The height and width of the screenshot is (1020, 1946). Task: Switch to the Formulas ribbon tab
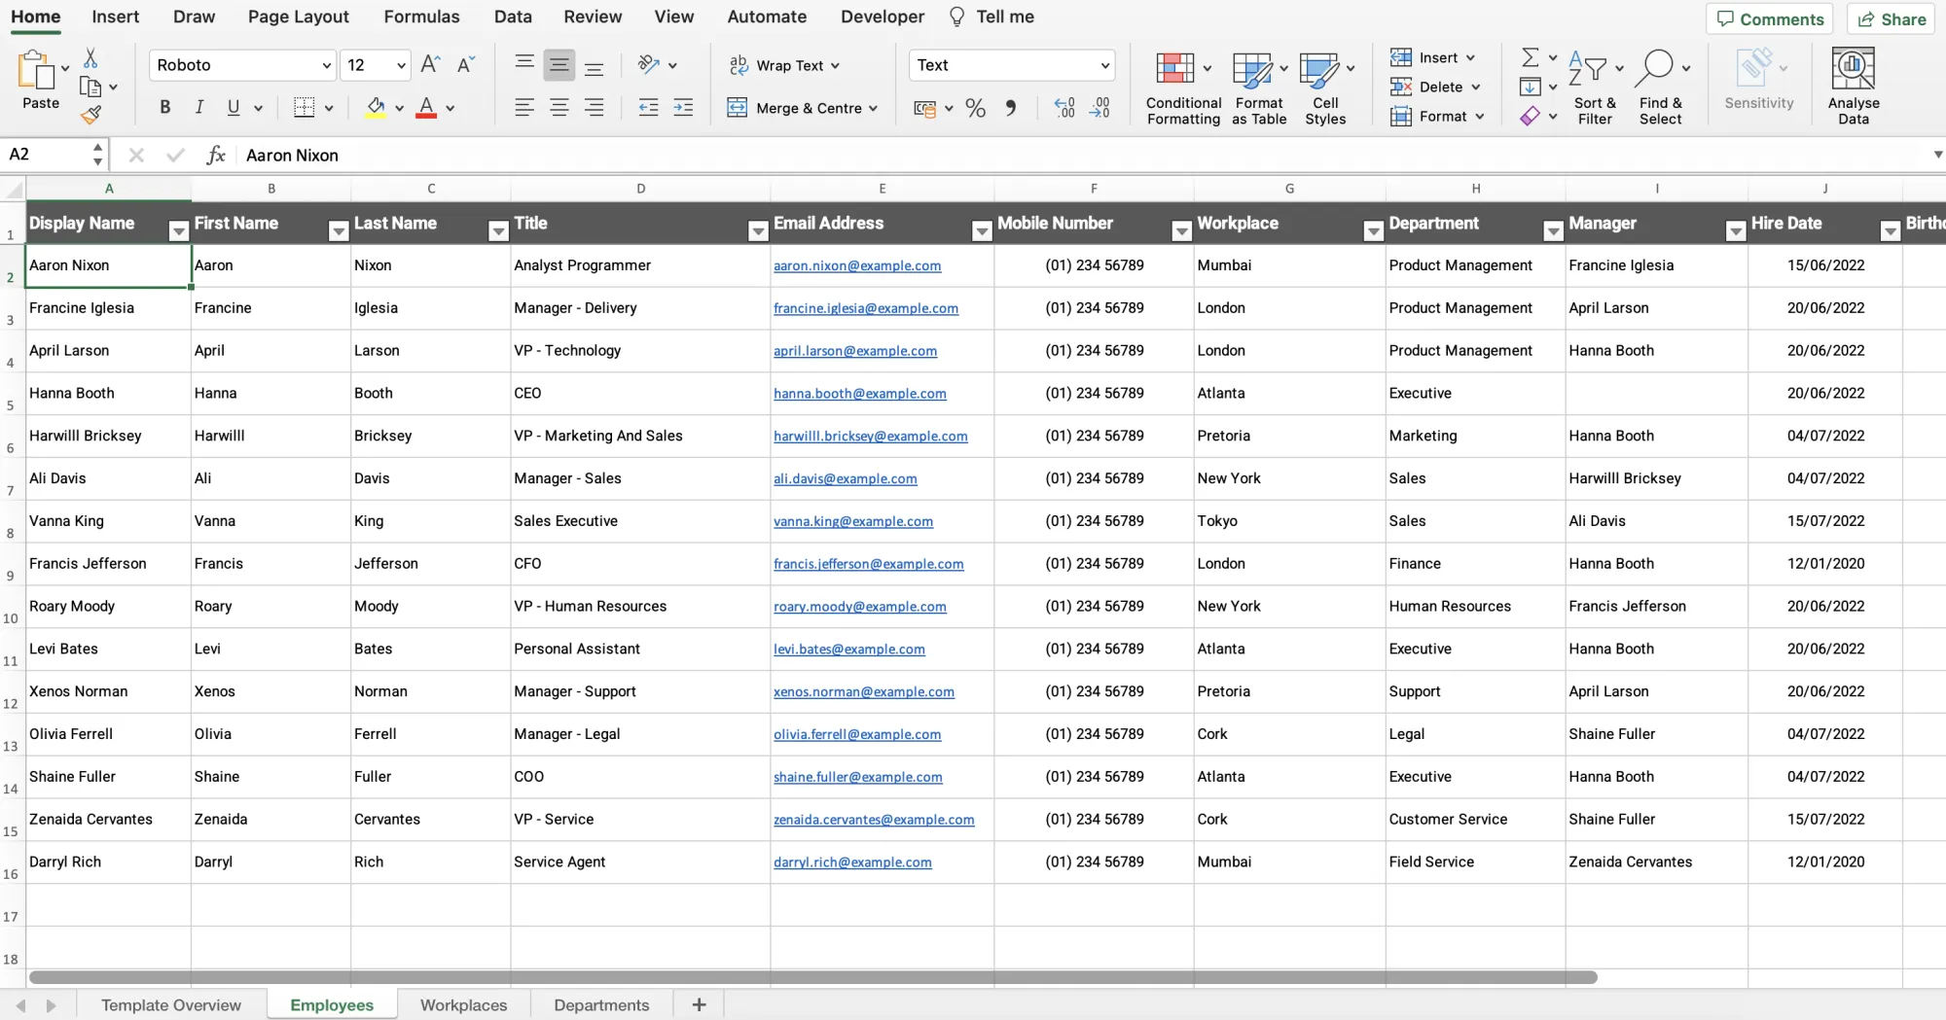(x=420, y=17)
